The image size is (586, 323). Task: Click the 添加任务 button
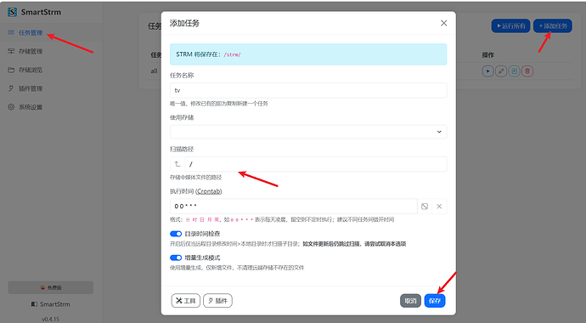(x=553, y=25)
